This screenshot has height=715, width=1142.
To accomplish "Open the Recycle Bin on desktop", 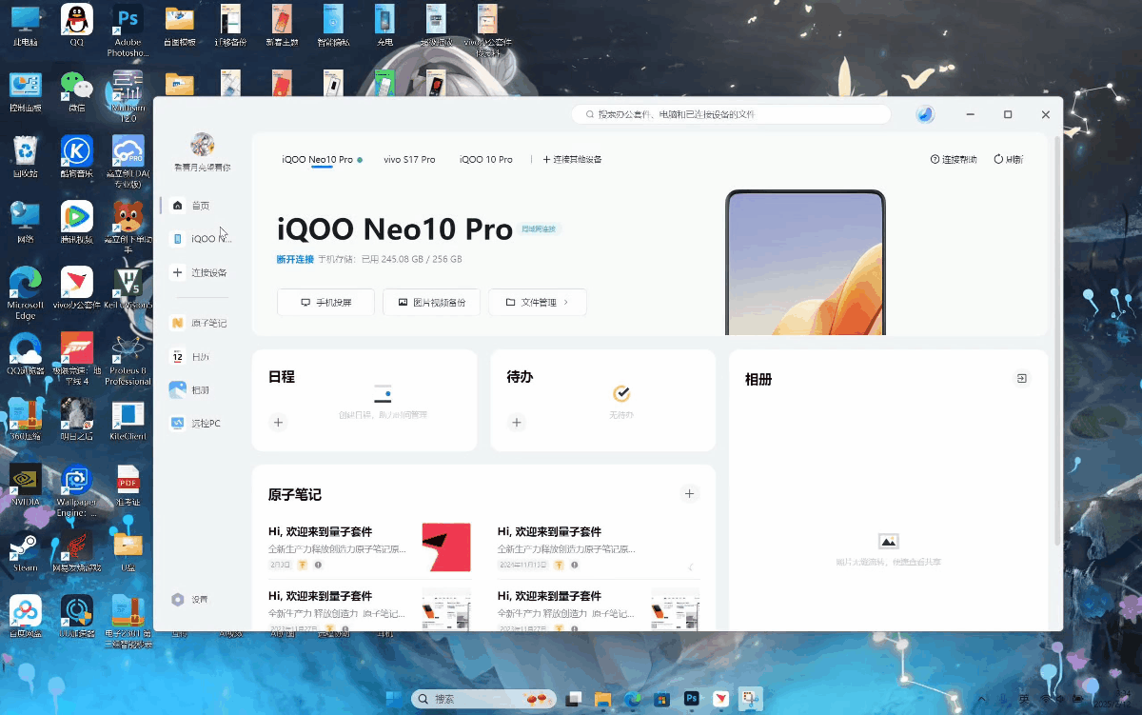I will pyautogui.click(x=26, y=157).
